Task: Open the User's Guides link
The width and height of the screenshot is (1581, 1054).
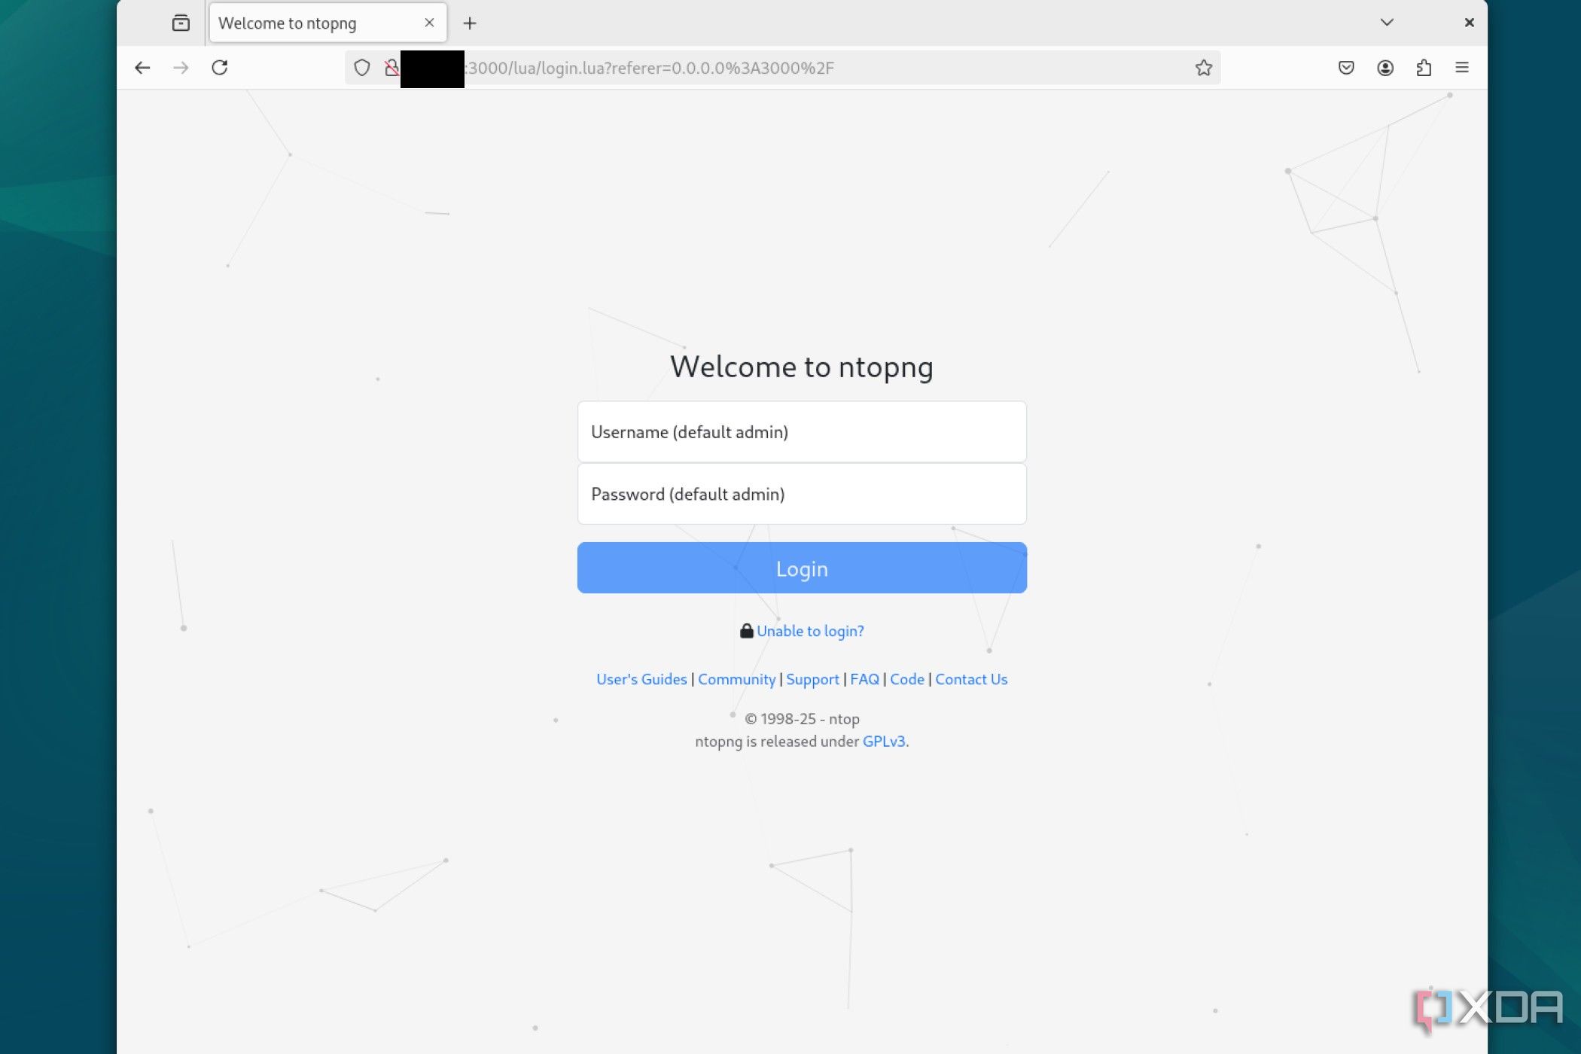Action: 642,679
